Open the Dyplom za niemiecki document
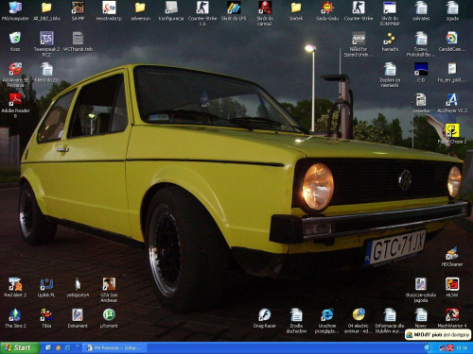Image resolution: width=473 pixels, height=354 pixels. (x=390, y=69)
